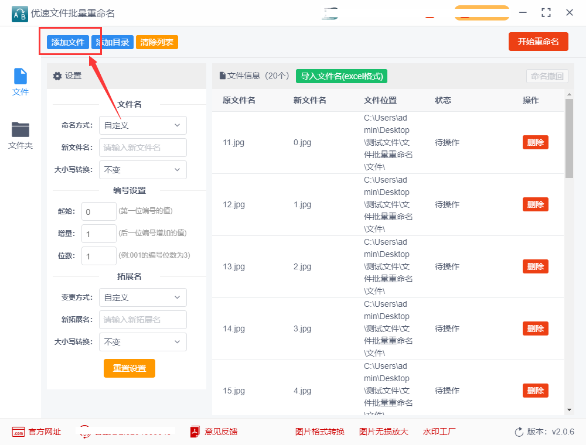Click the new file name 1.jpg
586x445 pixels.
(302, 204)
